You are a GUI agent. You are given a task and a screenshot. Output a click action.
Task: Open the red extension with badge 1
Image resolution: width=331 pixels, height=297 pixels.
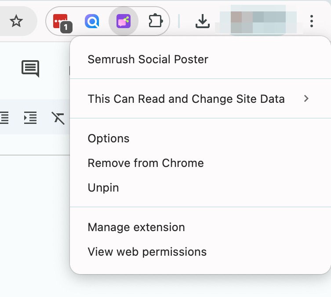click(x=61, y=21)
